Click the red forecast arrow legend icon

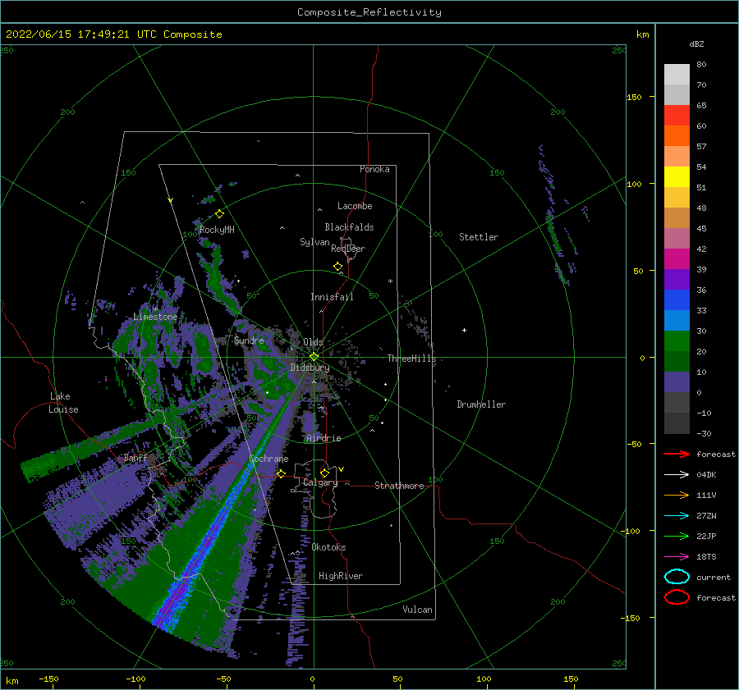click(x=677, y=454)
